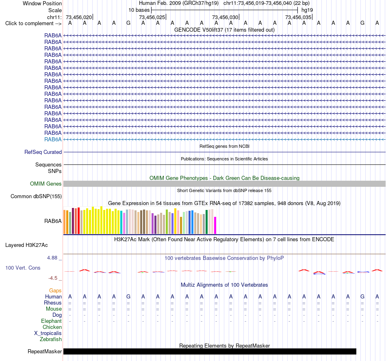Click the 73,456,025 position label
Screen dimensions: 386x361
[x=152, y=17]
